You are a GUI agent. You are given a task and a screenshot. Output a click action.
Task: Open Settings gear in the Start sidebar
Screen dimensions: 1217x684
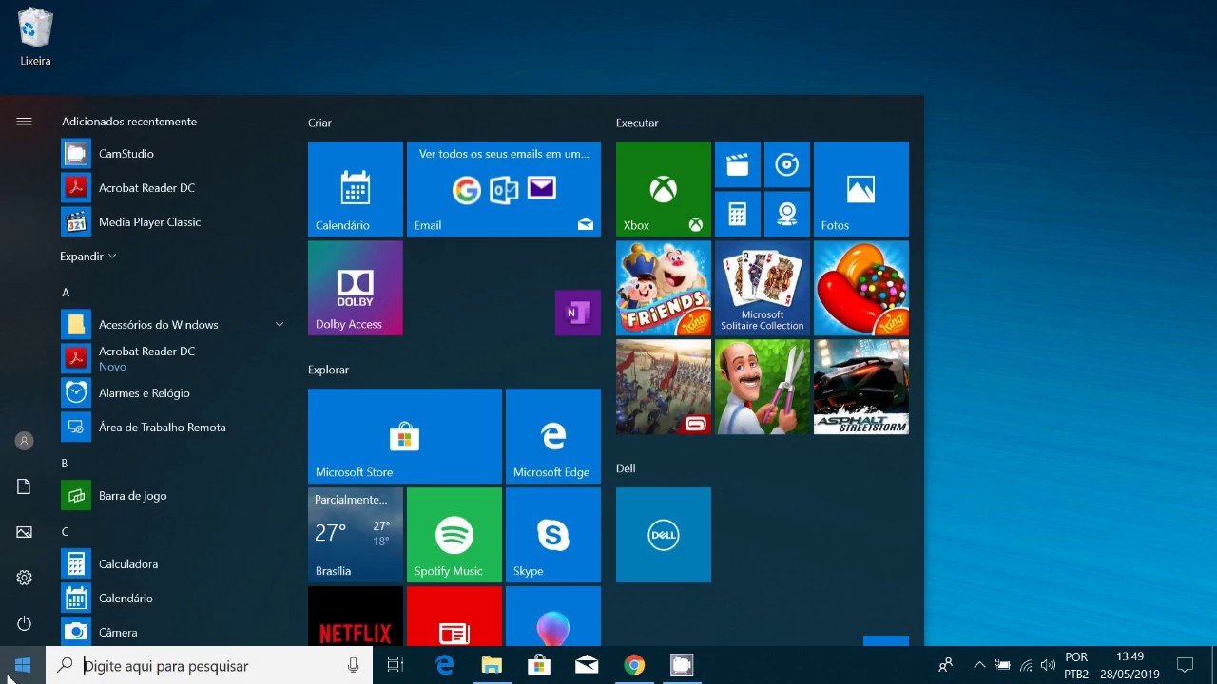point(24,578)
